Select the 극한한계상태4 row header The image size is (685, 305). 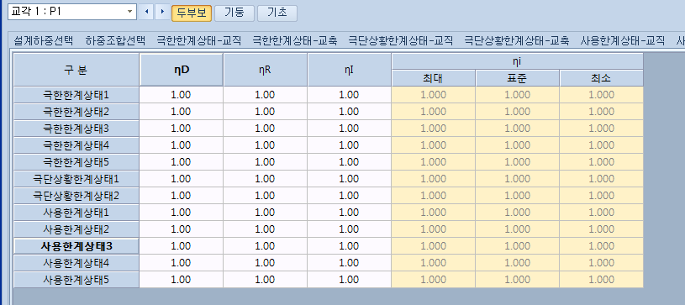(x=76, y=145)
